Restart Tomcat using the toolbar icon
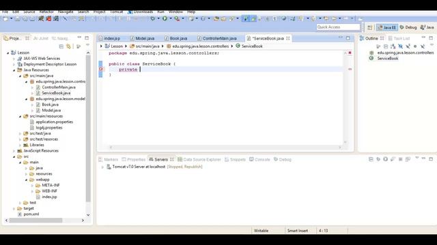This screenshot has height=245, width=437. pyautogui.click(x=56, y=18)
